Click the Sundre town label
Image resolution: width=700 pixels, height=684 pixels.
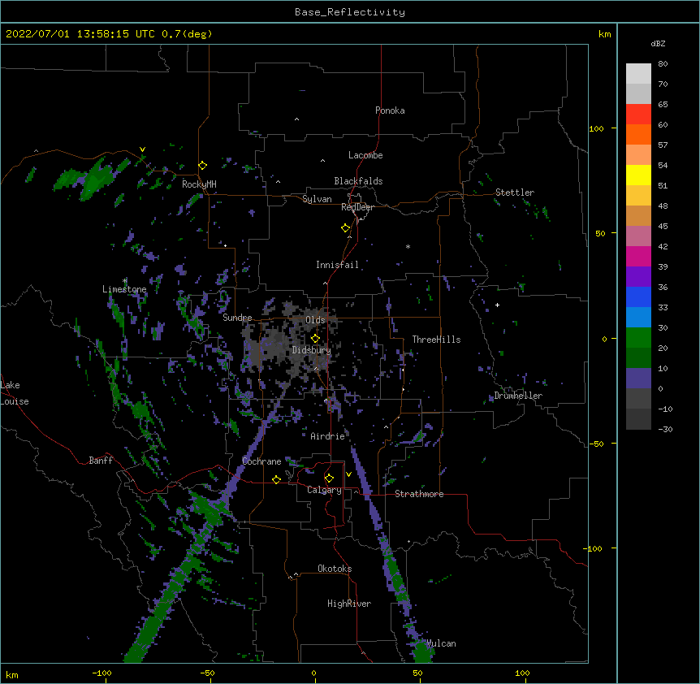click(x=237, y=318)
